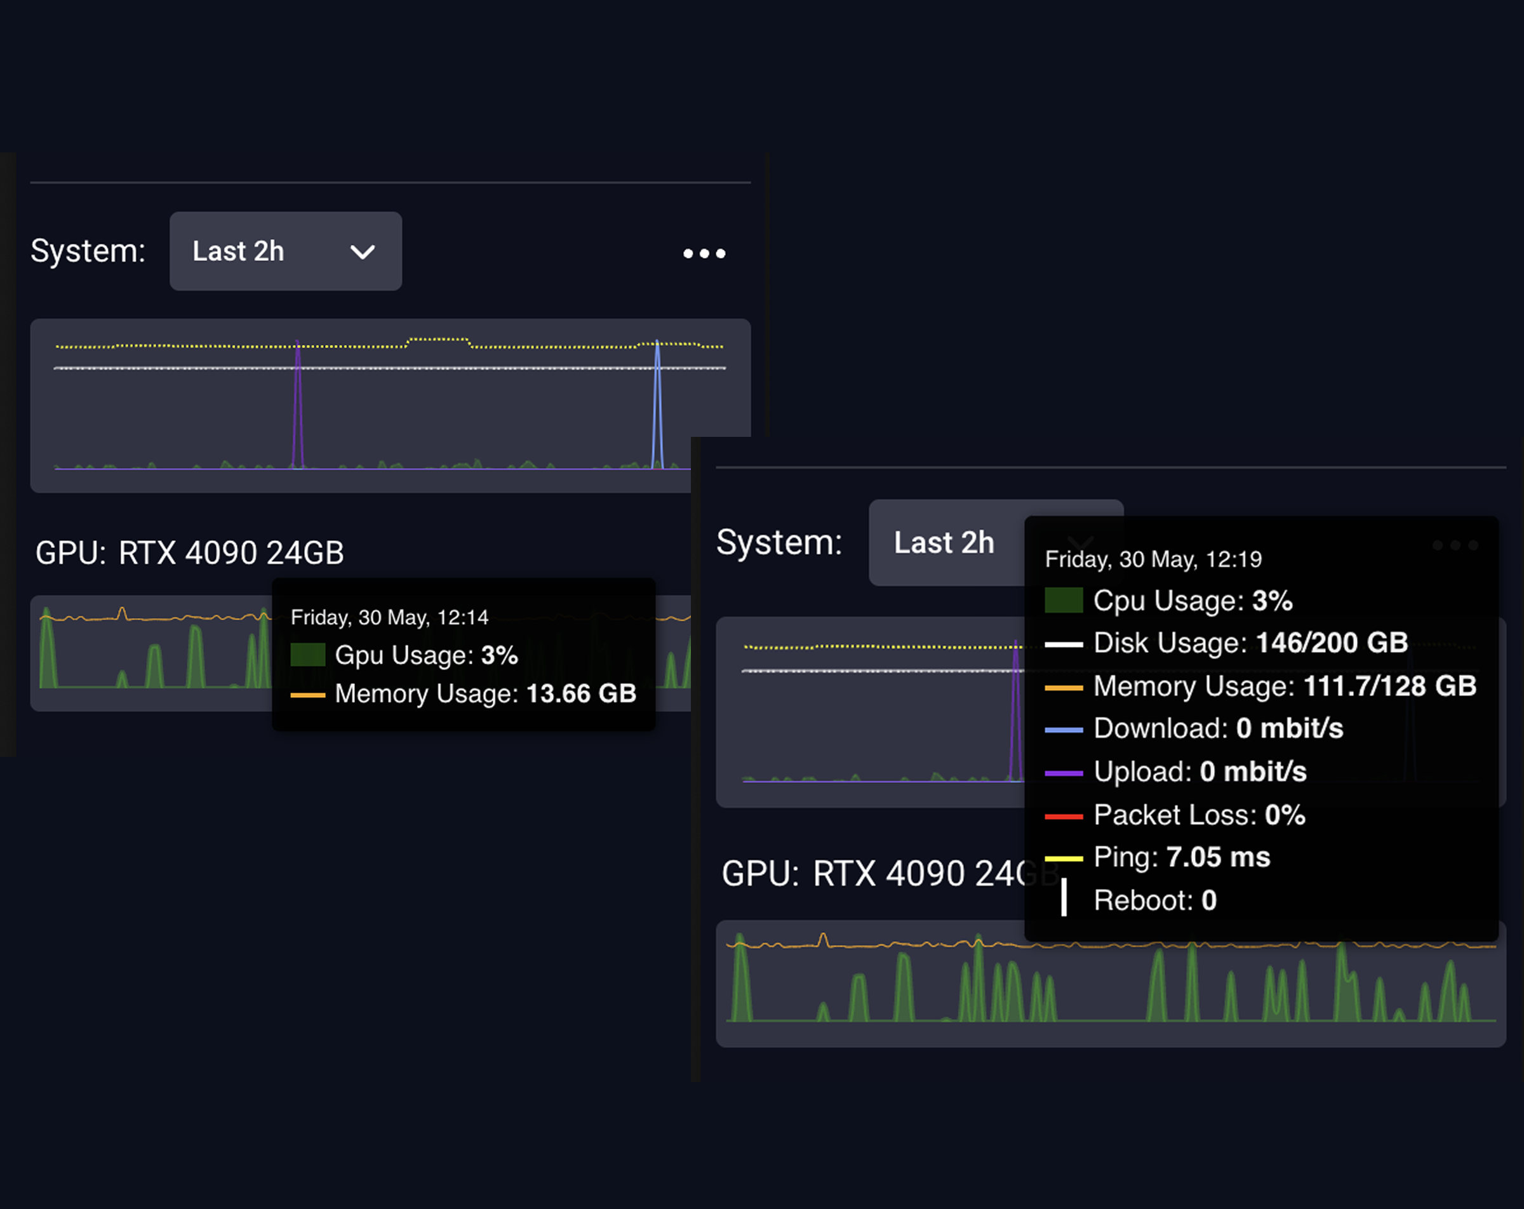Click the GPU: RTX 4090 24GB heading
This screenshot has width=1524, height=1209.
tap(191, 553)
